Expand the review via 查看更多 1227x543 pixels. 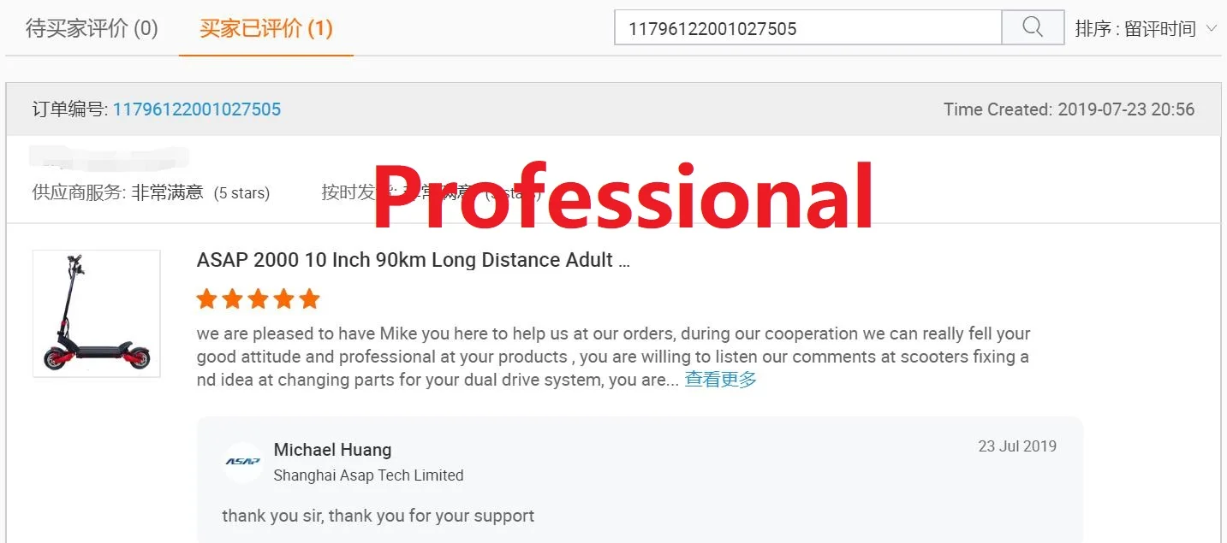(721, 380)
